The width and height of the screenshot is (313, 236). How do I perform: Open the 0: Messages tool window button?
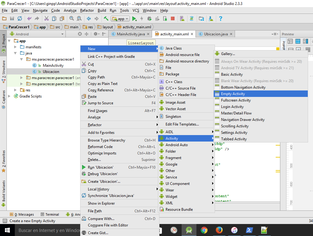click(22, 214)
